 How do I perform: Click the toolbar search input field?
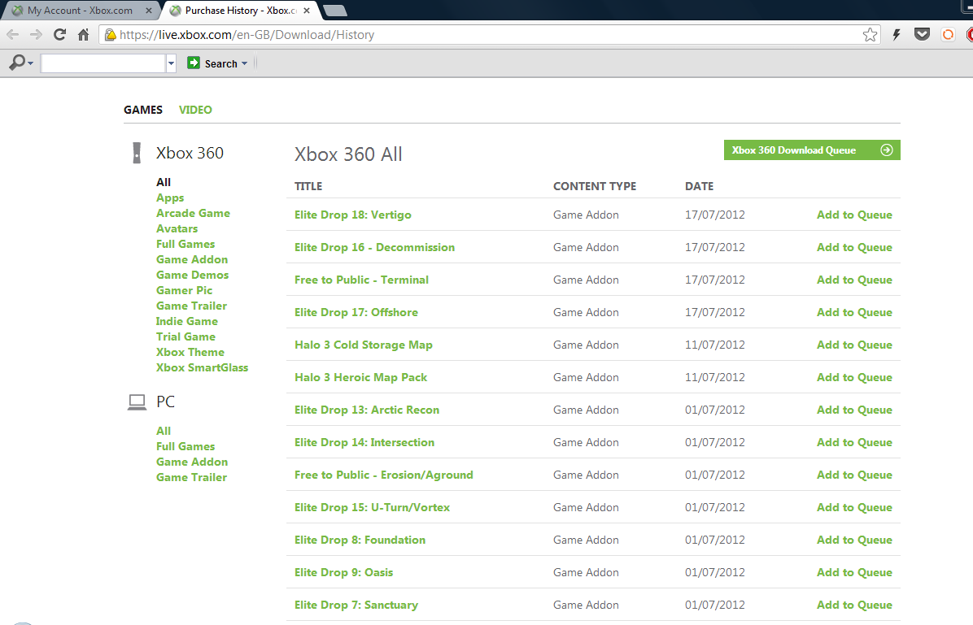tap(103, 63)
